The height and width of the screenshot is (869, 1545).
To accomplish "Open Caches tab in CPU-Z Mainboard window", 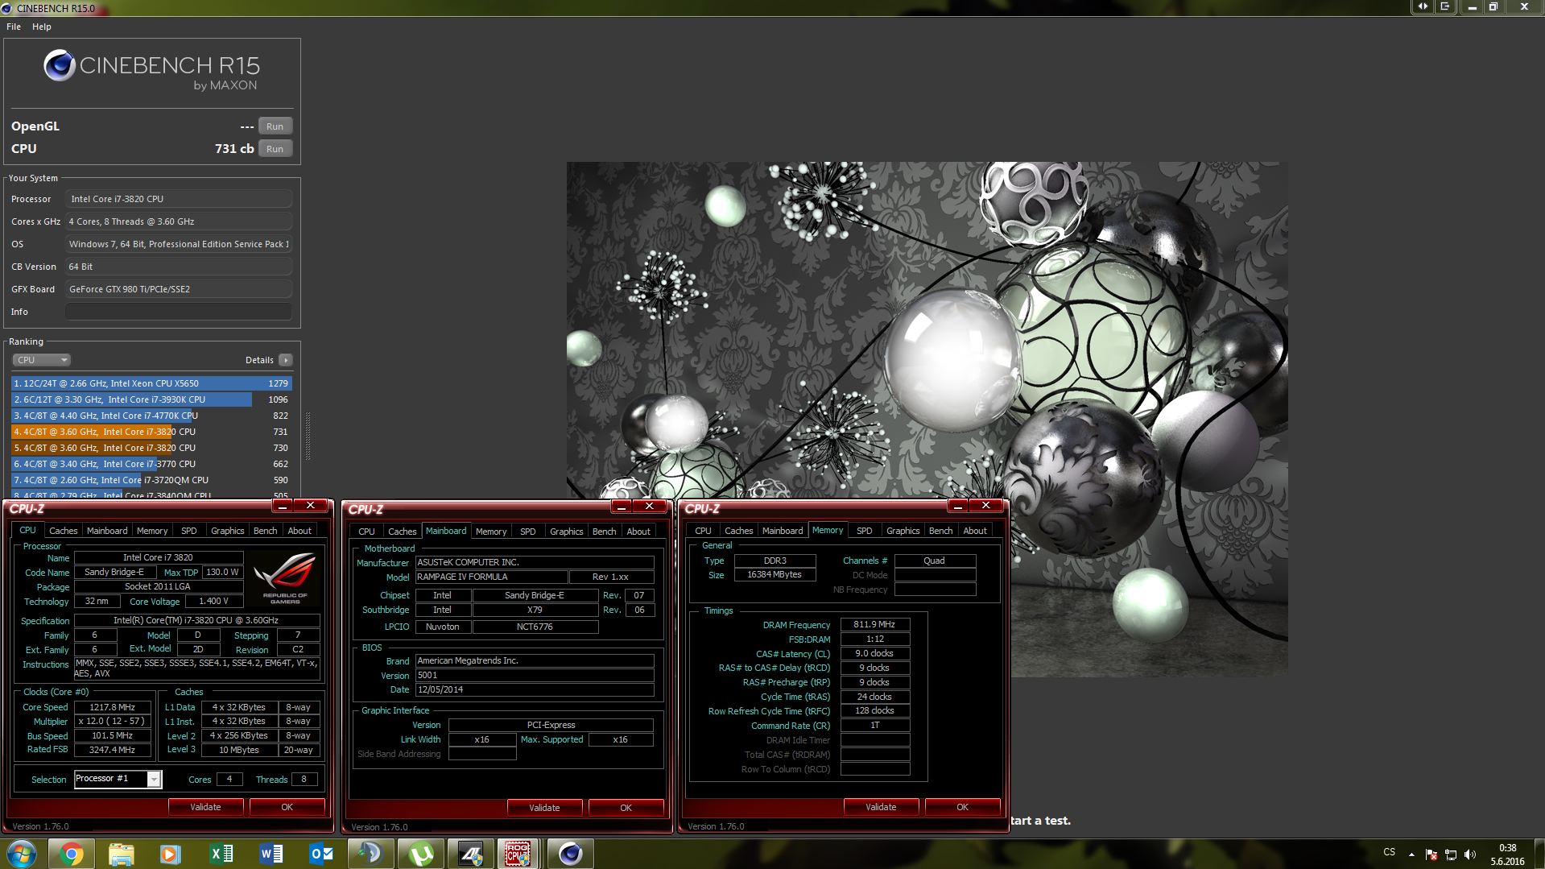I will pos(402,532).
